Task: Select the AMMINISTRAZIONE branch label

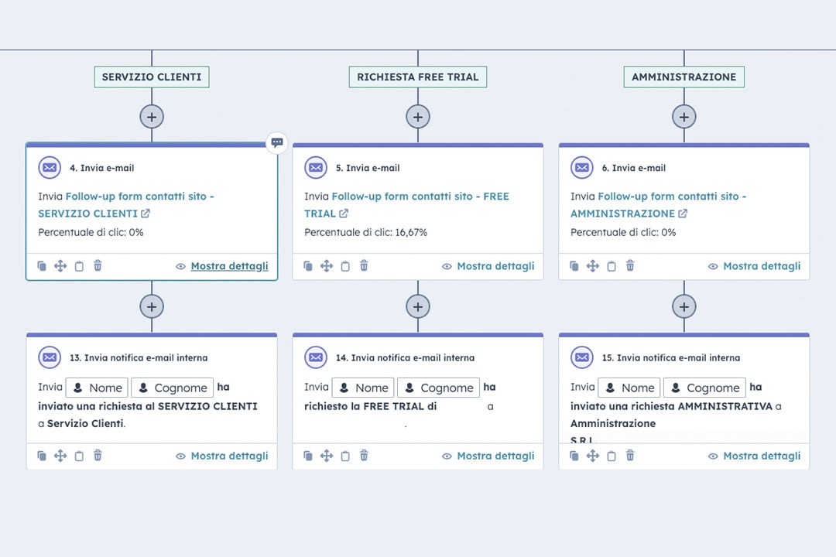Action: [684, 77]
